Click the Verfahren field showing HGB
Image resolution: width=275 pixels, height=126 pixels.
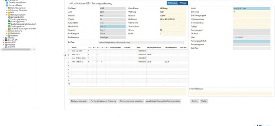[113, 8]
